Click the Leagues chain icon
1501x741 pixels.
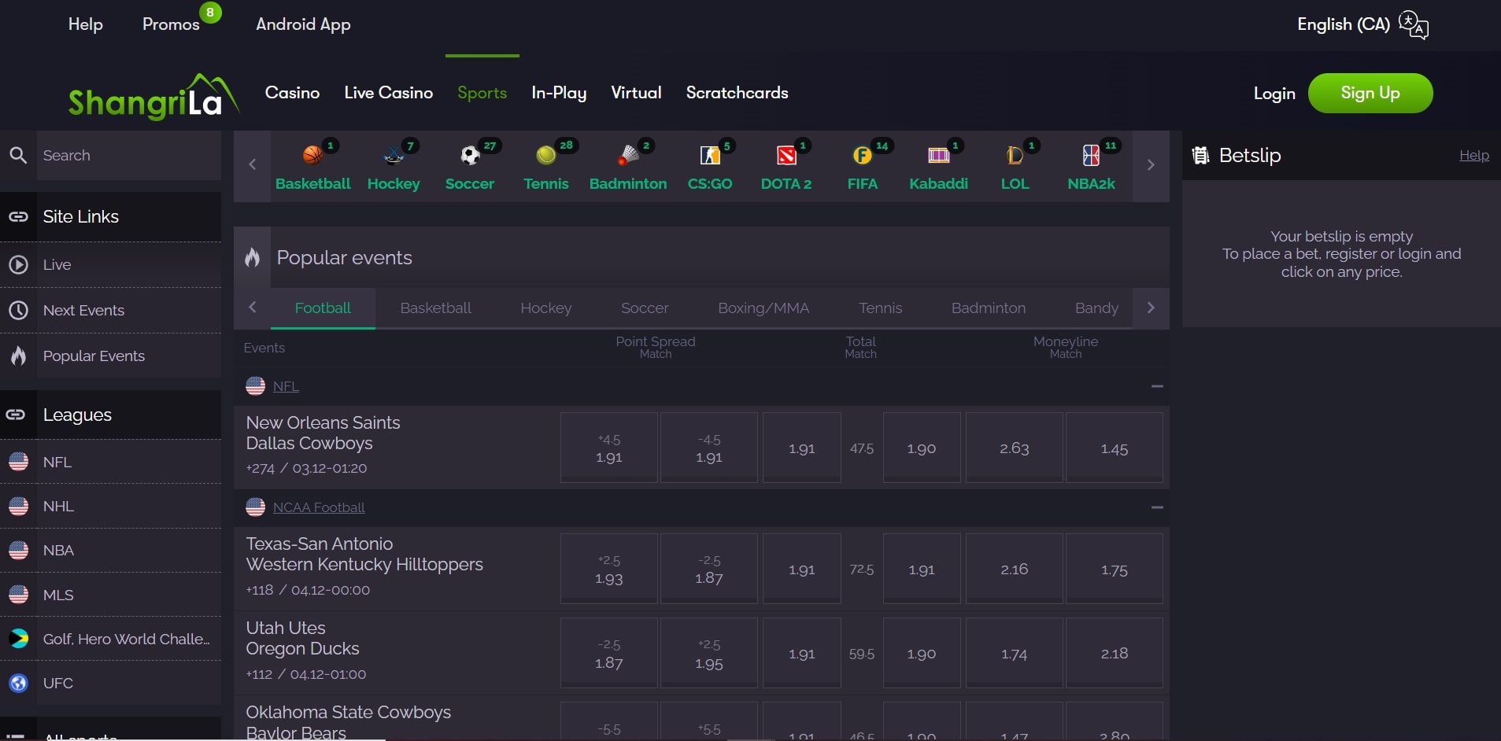pyautogui.click(x=16, y=415)
